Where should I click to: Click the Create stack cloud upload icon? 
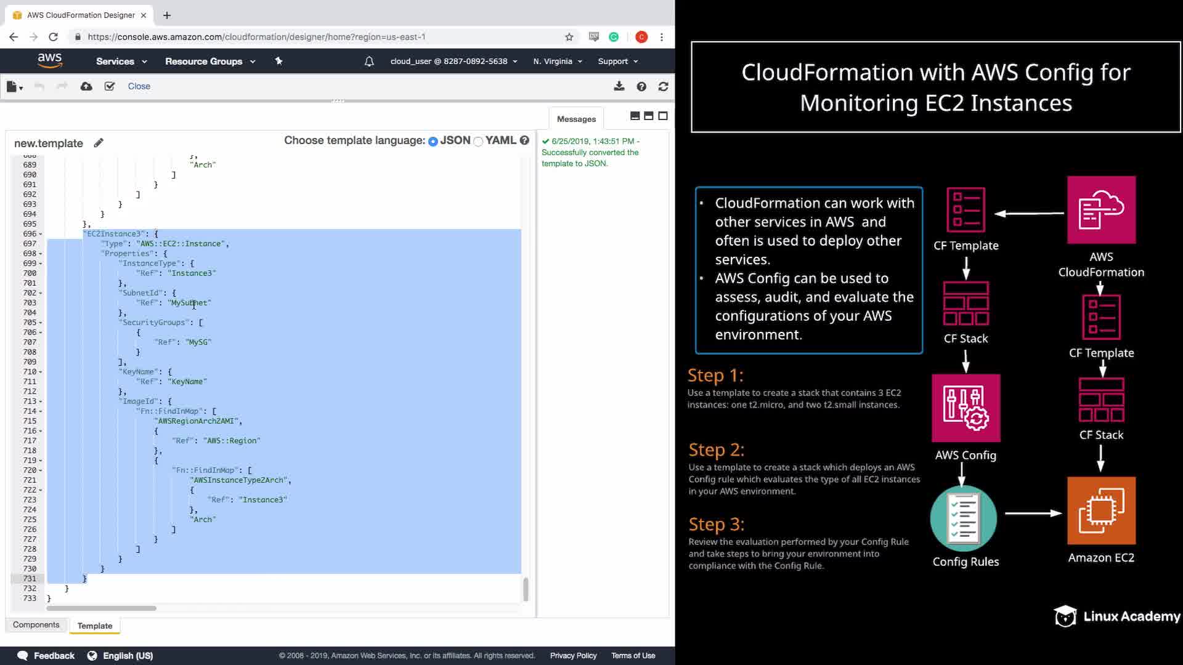click(86, 86)
